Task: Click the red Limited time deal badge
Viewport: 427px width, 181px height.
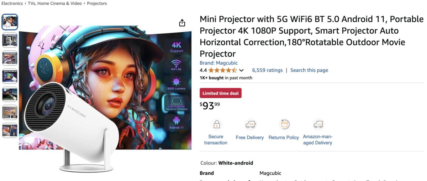Action: [221, 93]
